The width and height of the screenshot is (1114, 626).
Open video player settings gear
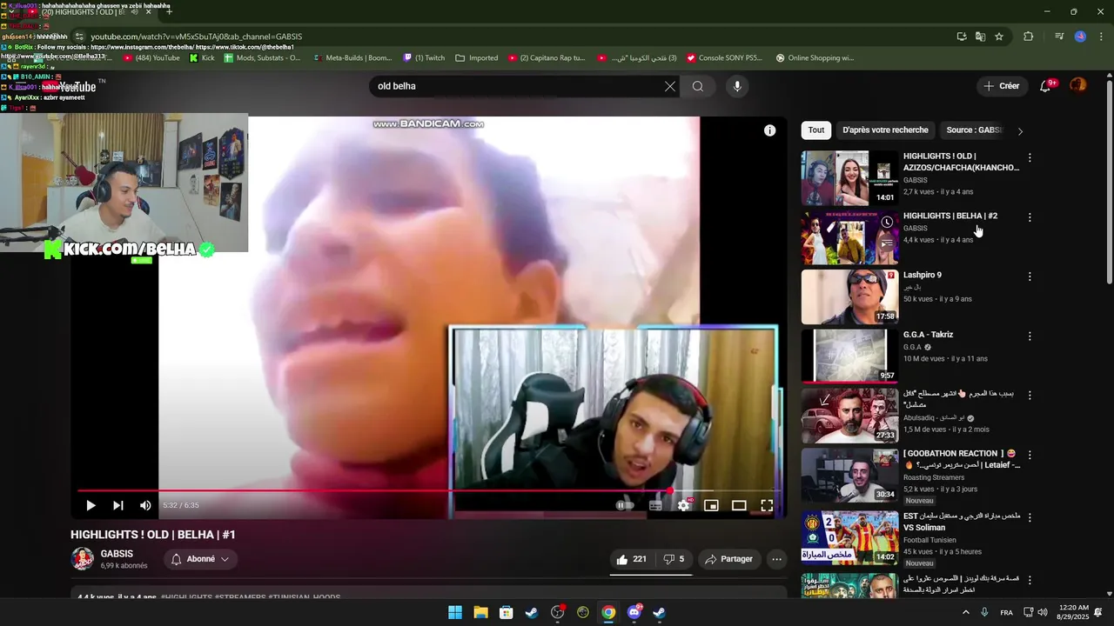pos(683,505)
